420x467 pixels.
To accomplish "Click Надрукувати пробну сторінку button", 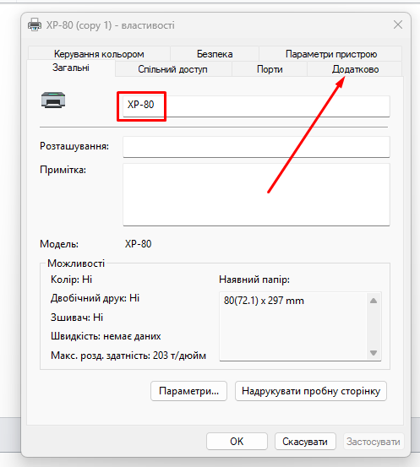I will [311, 391].
